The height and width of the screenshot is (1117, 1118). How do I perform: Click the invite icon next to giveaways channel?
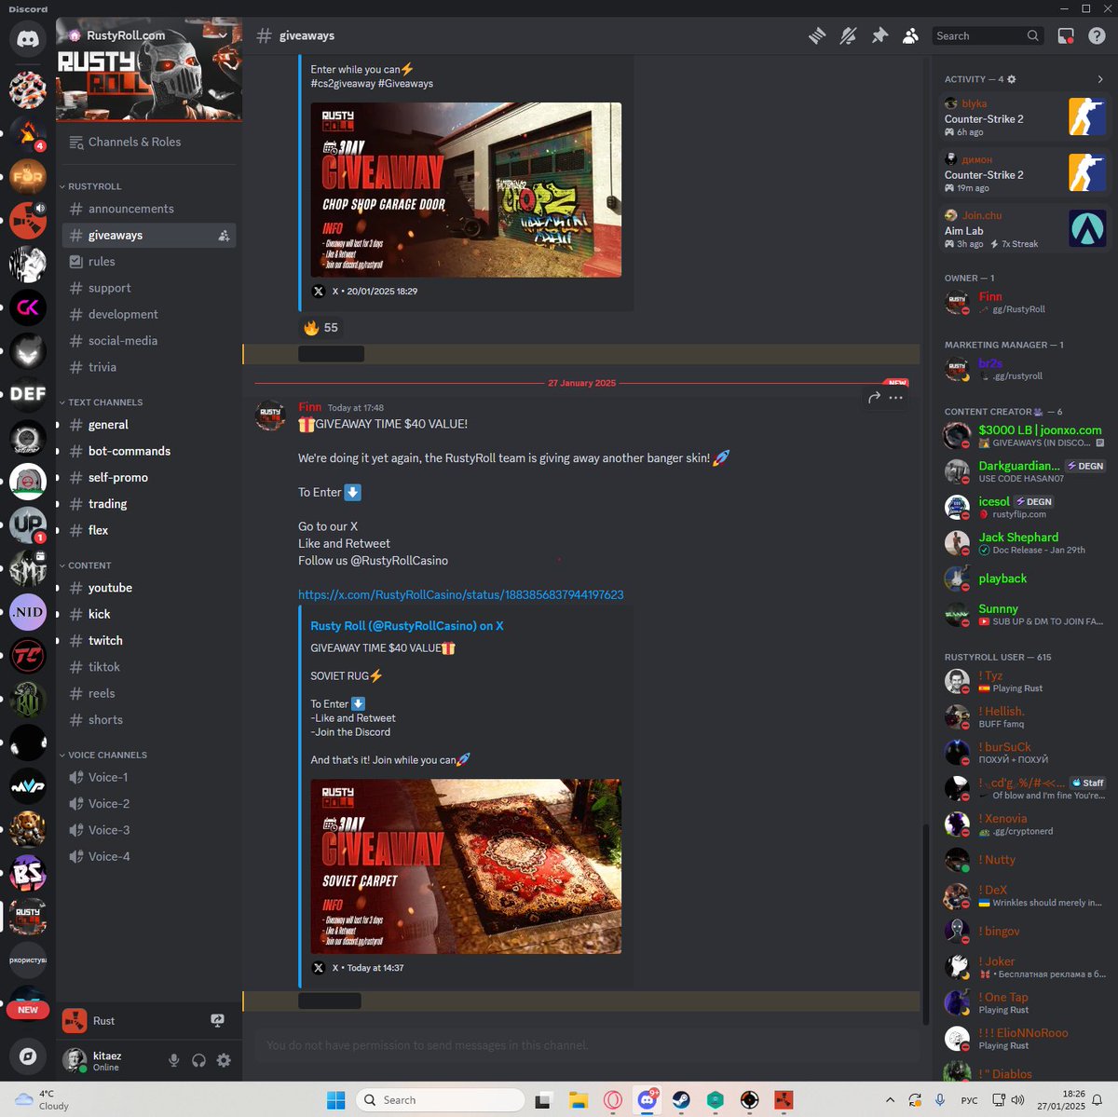pos(224,236)
